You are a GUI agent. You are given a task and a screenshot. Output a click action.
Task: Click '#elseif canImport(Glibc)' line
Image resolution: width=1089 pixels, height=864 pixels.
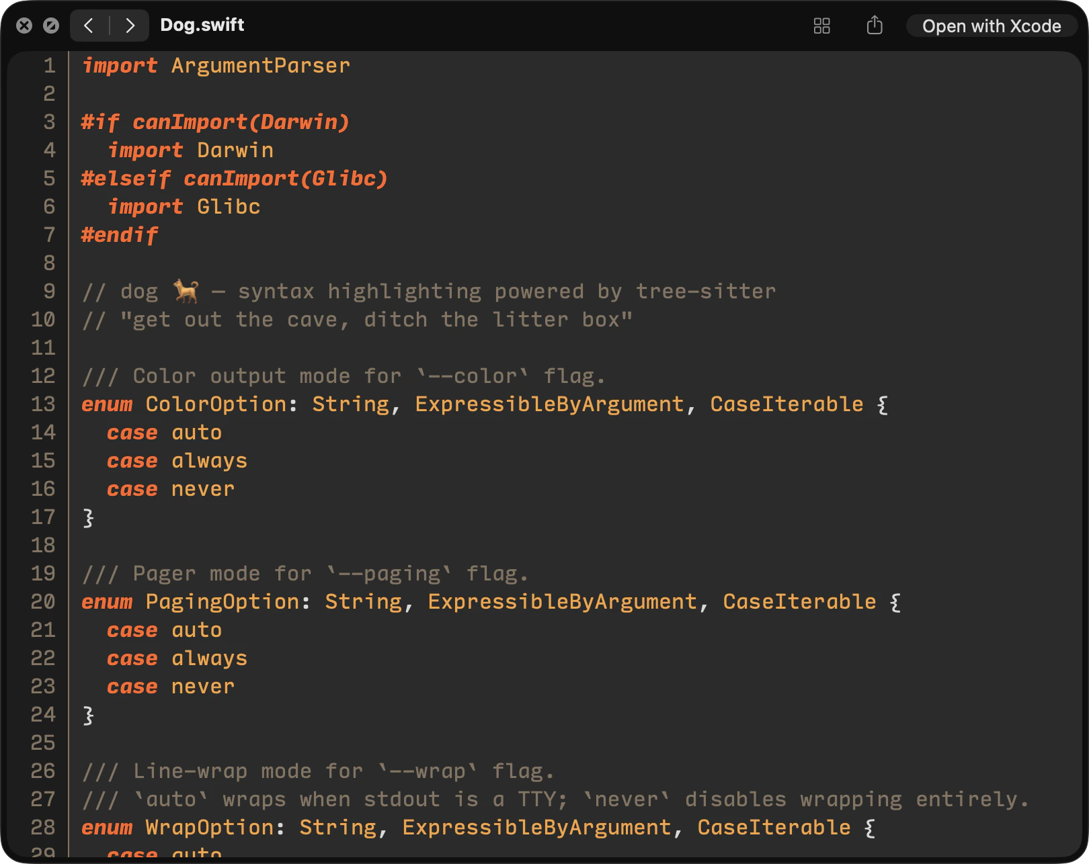235,178
